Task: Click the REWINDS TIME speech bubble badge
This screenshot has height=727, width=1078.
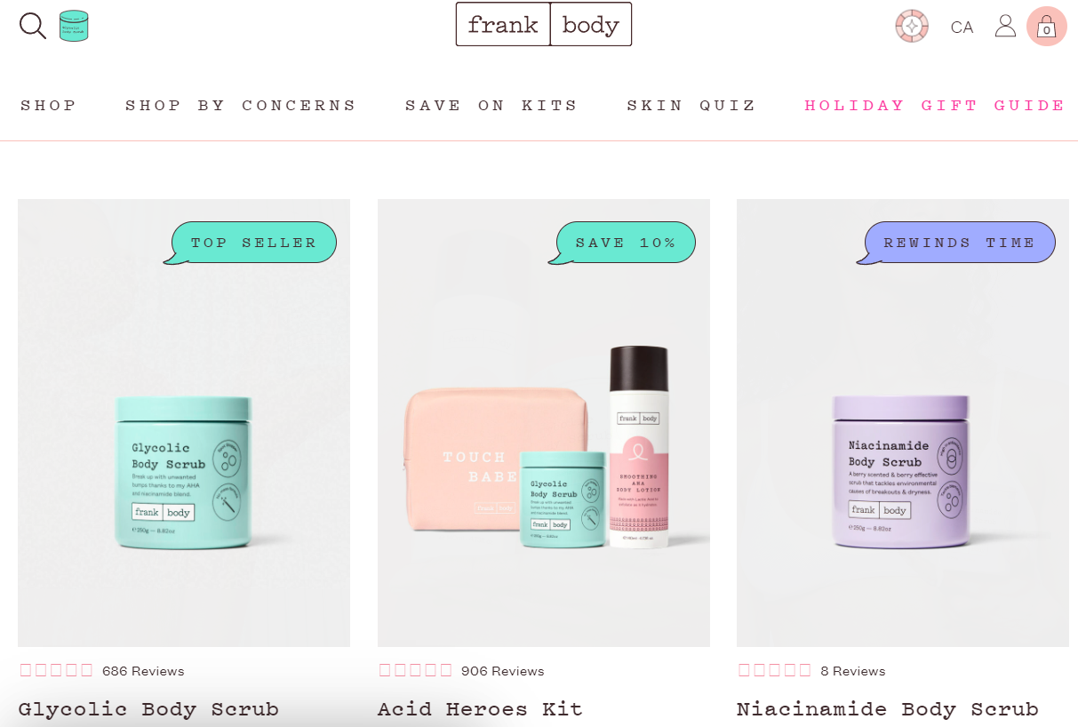Action: click(x=956, y=243)
